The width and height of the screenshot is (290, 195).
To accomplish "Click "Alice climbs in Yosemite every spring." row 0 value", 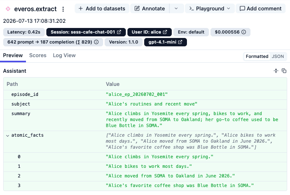I will point(159,157).
